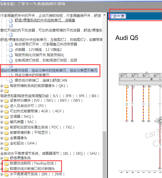Image resolution: width=162 pixels, height=178 pixels.
Task: Click folder icon for 水平高度调节系统
Action: pos(6,174)
